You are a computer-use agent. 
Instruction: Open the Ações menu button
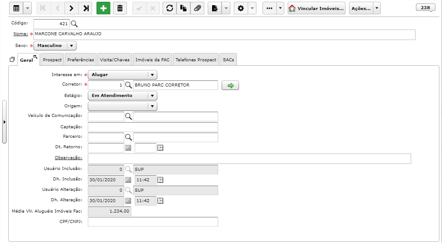tap(361, 8)
